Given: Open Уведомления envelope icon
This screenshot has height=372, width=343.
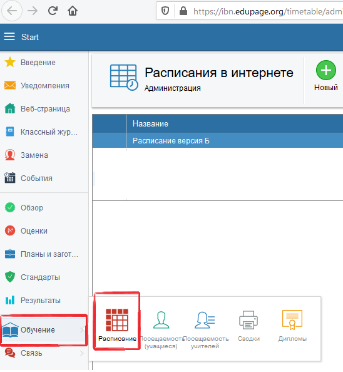Looking at the screenshot, I should click(10, 85).
